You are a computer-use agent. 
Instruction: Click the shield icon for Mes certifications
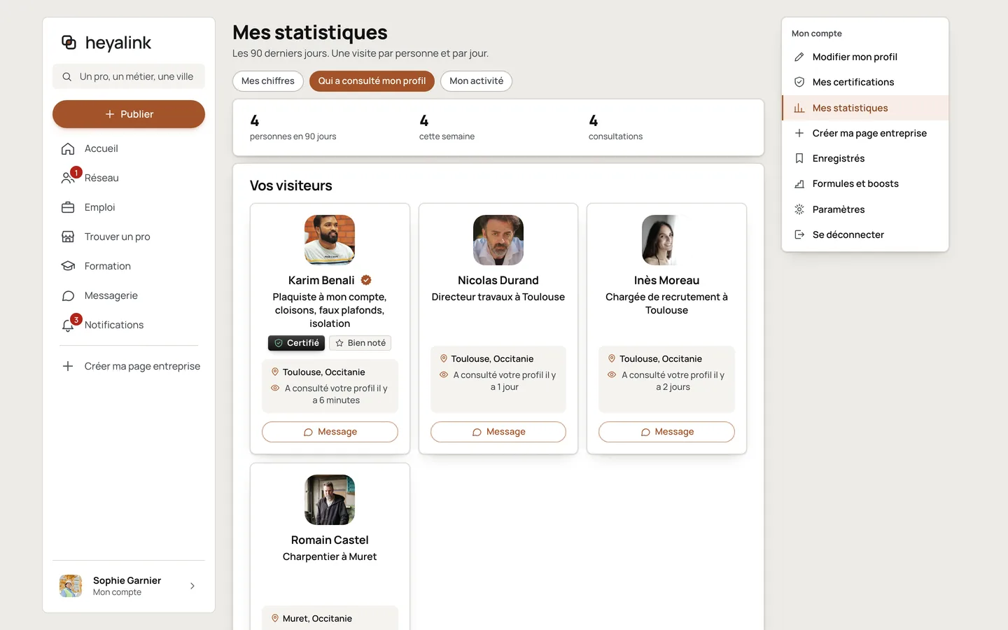coord(799,82)
